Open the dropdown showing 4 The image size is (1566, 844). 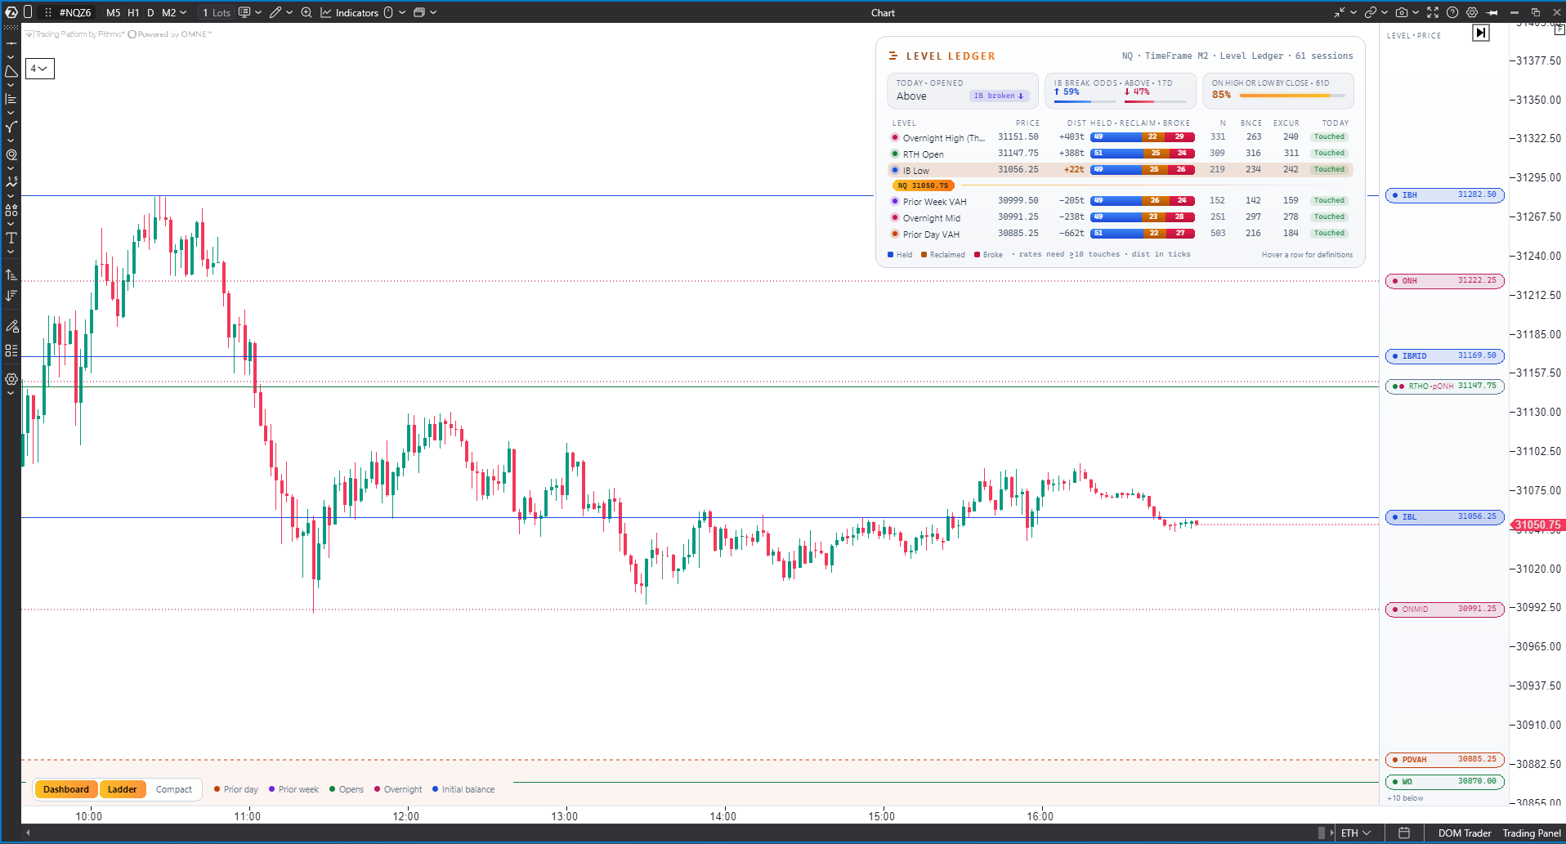40,69
